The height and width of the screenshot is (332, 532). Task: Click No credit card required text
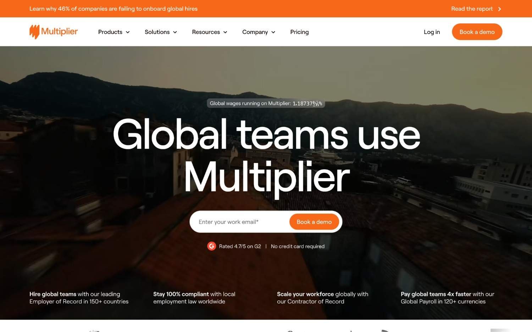click(298, 246)
